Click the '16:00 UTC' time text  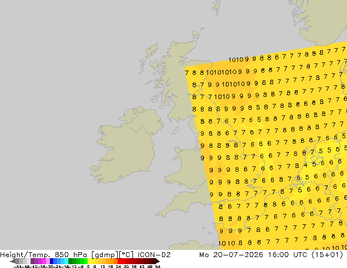click(x=287, y=255)
